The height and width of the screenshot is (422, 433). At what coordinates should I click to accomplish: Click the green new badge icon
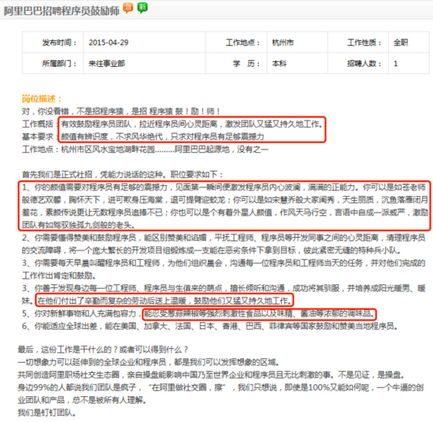pos(142,8)
